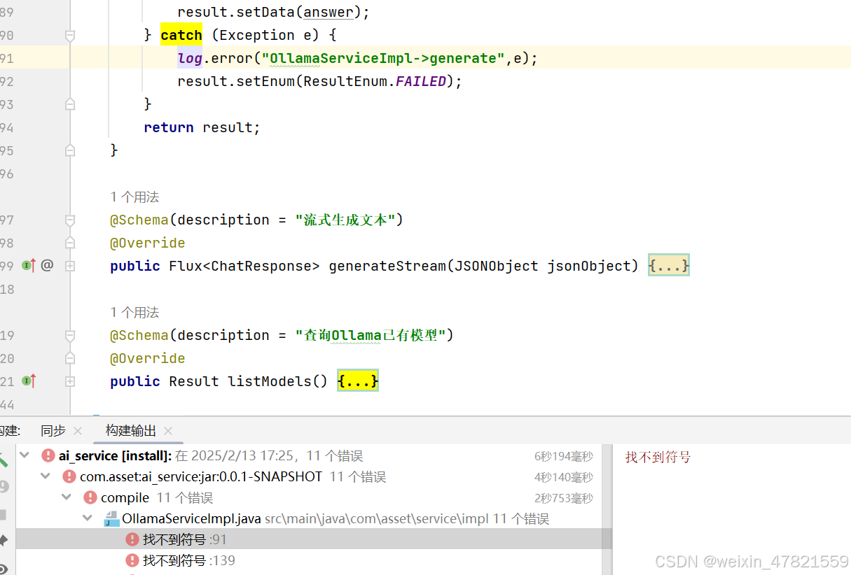Click the "OllamaServiceImpl->generate" string literal
The image size is (851, 575).
click(x=384, y=58)
